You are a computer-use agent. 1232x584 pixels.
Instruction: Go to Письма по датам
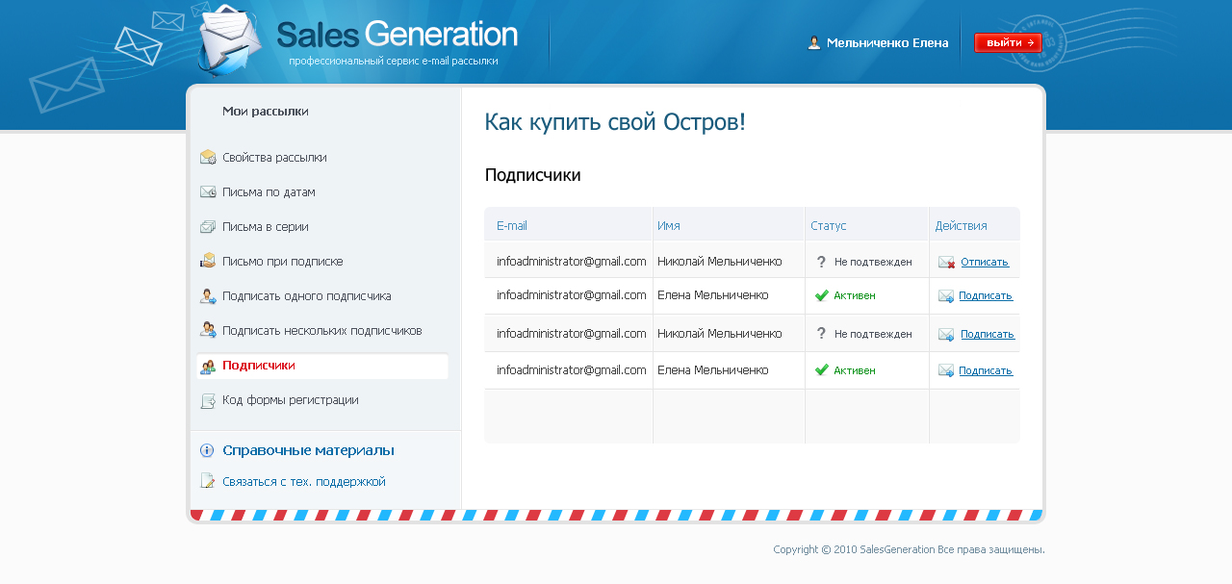pos(269,192)
